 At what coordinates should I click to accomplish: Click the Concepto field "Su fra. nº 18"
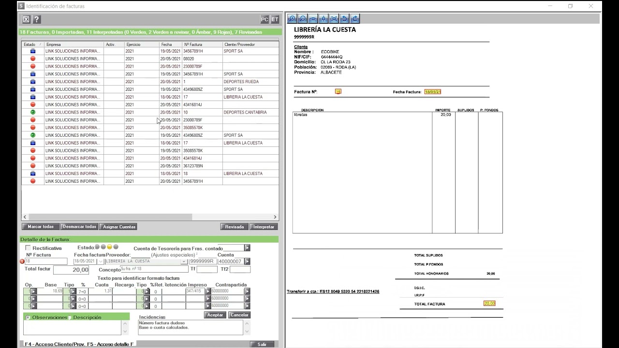coord(154,269)
